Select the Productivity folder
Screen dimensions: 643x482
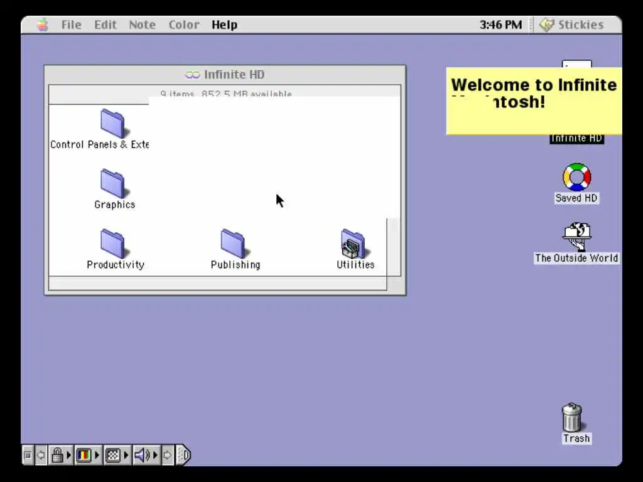112,244
